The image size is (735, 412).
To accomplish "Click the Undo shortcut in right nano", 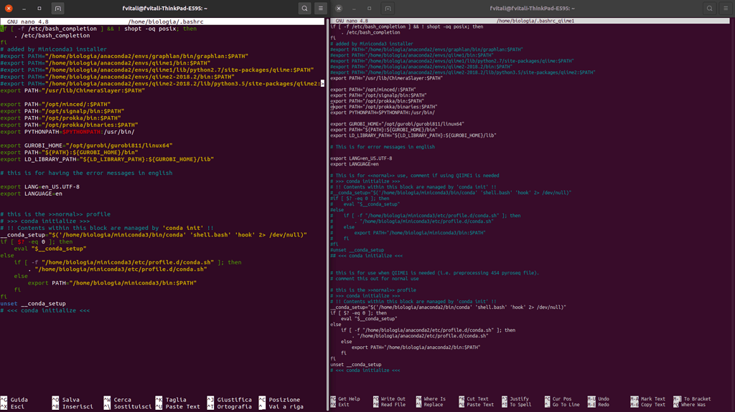I will [x=603, y=399].
